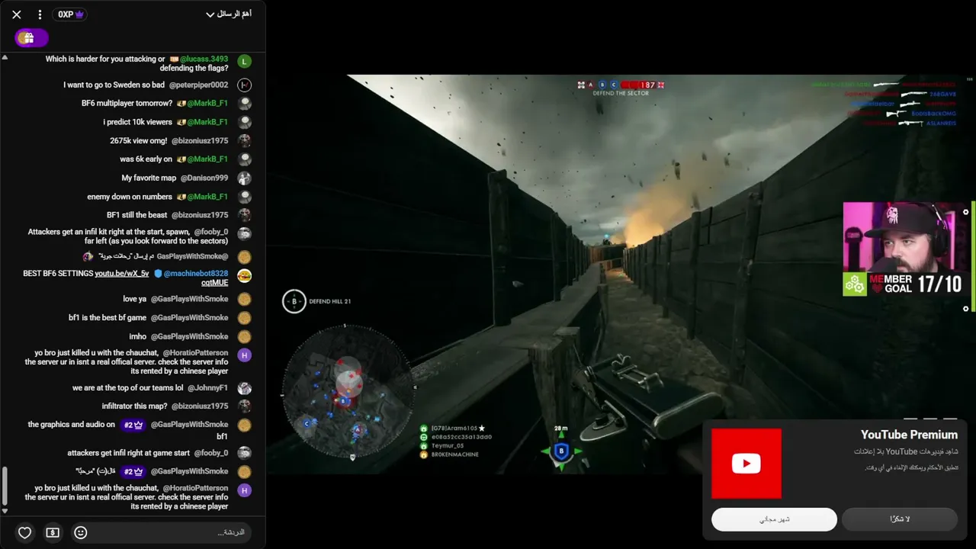Click the @machinebot8328 username

[x=196, y=274]
